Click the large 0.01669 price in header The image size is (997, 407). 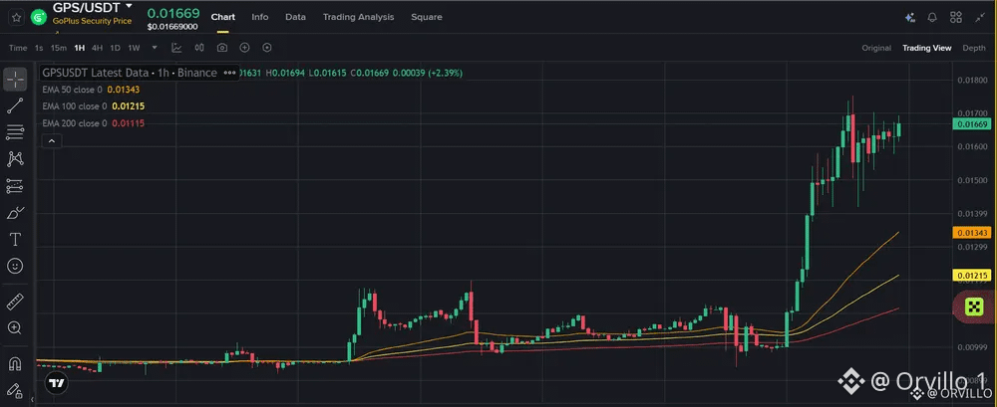172,13
